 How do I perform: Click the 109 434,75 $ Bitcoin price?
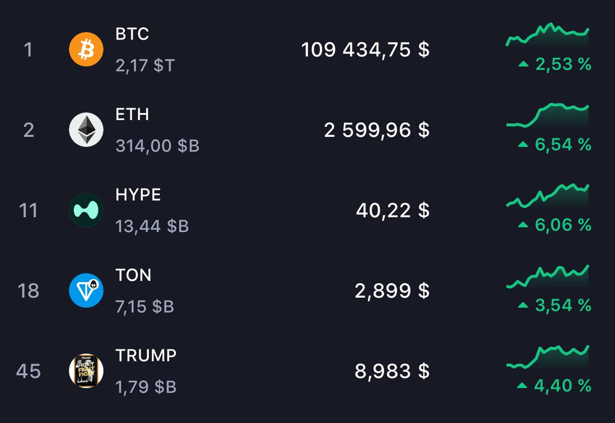tap(365, 49)
